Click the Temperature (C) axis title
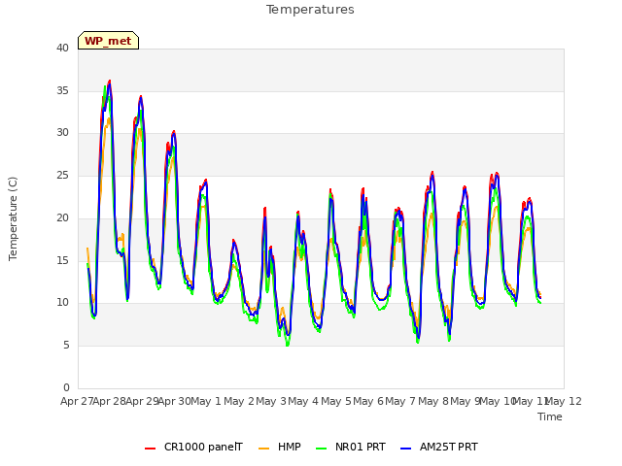The width and height of the screenshot is (622, 466). 13,218
